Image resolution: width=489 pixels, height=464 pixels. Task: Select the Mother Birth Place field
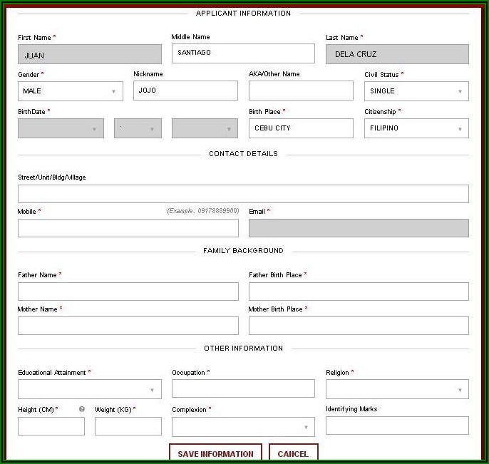pos(359,326)
